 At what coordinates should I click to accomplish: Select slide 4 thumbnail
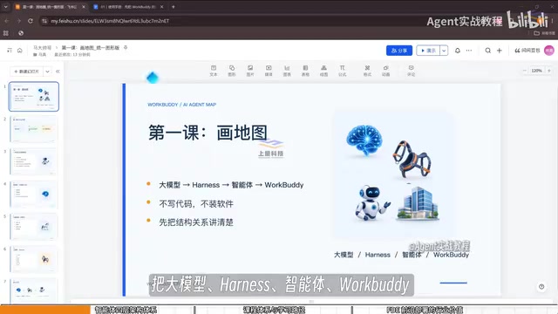33,194
